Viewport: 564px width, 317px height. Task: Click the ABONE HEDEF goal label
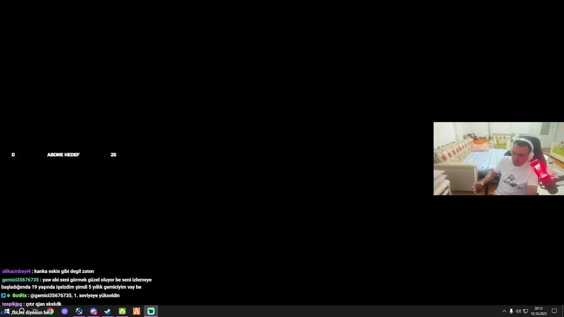(x=63, y=155)
